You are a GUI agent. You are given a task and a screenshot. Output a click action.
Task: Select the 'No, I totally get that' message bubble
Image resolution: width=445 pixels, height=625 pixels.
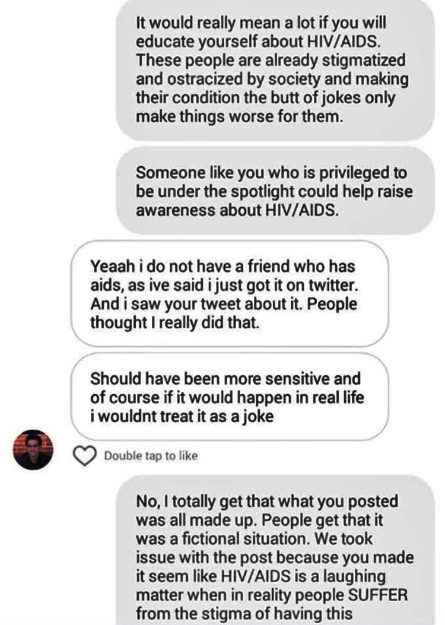(276, 552)
